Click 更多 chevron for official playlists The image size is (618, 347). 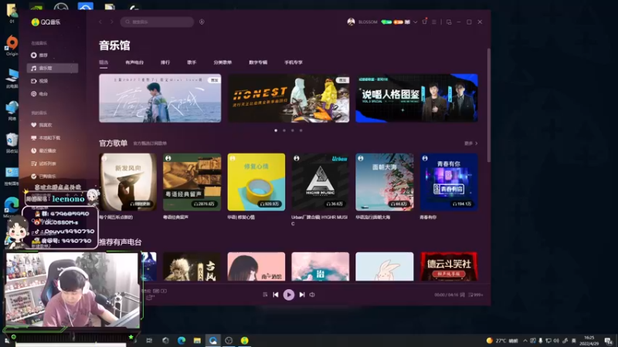[471, 143]
